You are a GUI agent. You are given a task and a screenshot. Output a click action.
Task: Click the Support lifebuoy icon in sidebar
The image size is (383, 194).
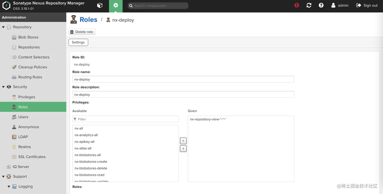9,177
